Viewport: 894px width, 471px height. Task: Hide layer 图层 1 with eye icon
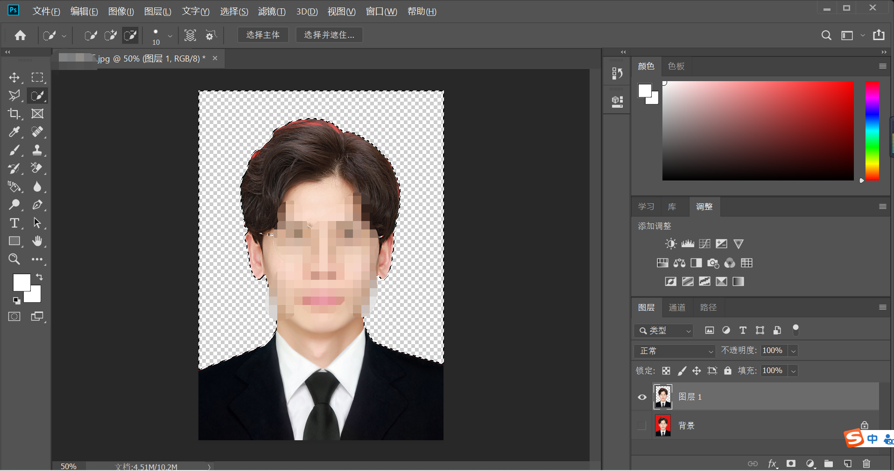click(642, 397)
